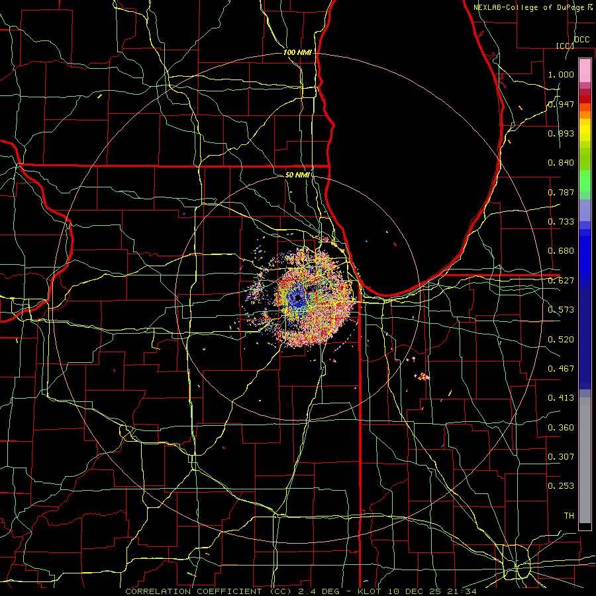The height and width of the screenshot is (596, 596).
Task: Click the TH label at the bottom of the legend
Action: [569, 516]
